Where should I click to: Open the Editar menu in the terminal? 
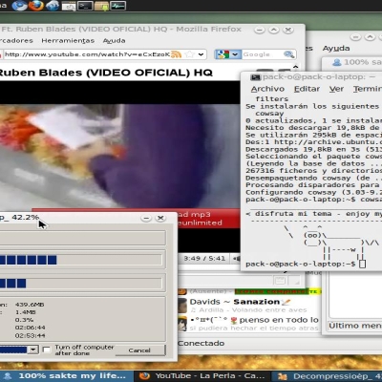click(x=307, y=89)
